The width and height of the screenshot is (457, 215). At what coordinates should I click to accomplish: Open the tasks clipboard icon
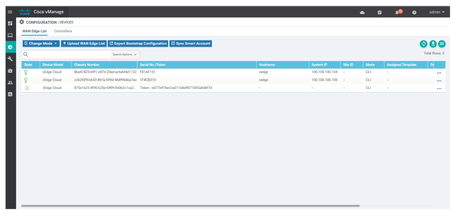[x=379, y=12]
